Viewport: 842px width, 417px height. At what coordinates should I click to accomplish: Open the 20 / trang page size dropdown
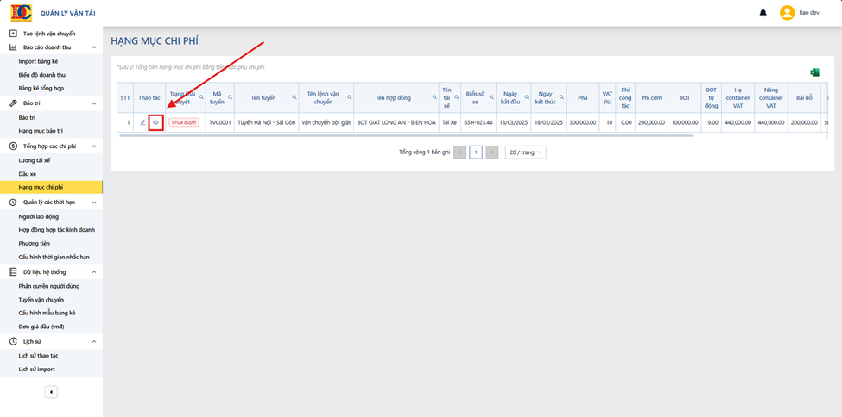pos(526,152)
